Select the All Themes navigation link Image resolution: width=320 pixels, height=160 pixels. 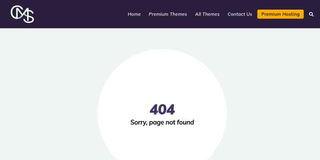coord(207,14)
